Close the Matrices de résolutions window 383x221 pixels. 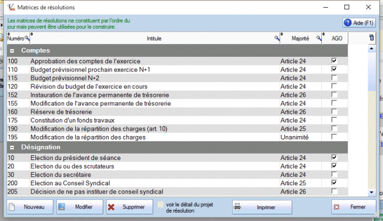tap(368, 7)
